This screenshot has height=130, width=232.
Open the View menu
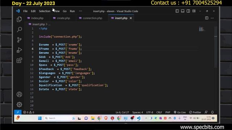pos(57,11)
